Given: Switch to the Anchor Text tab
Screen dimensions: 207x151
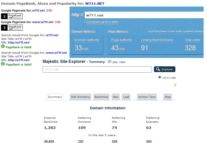Looking at the screenshot, I should tap(147, 97).
